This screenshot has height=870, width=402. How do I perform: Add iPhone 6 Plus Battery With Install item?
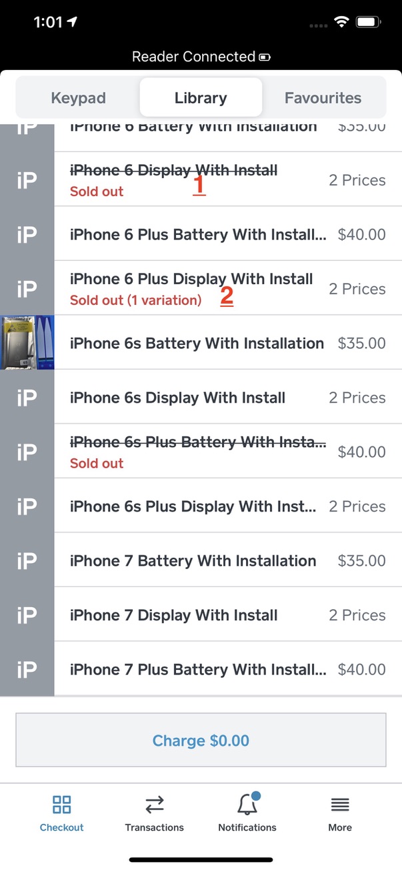pyautogui.click(x=198, y=235)
